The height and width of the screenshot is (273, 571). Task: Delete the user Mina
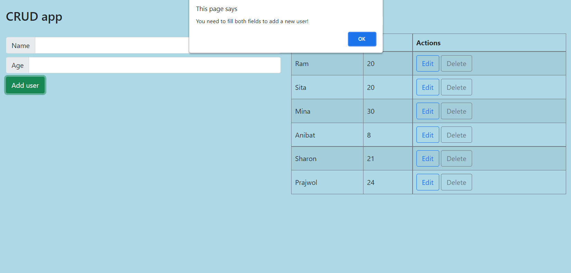click(x=456, y=111)
